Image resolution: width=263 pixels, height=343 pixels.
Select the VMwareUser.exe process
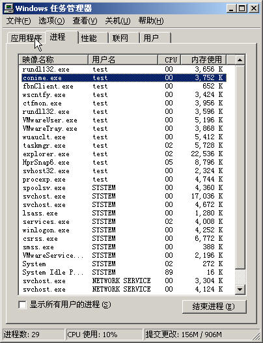(x=50, y=120)
